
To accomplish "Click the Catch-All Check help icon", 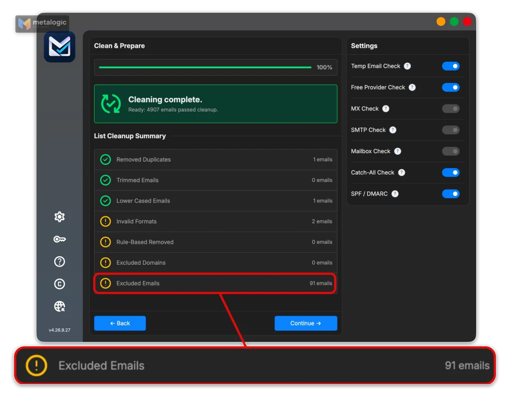I will [x=402, y=173].
